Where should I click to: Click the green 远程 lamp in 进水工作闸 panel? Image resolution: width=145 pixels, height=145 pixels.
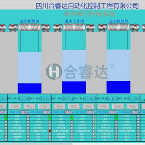[x=72, y=116]
